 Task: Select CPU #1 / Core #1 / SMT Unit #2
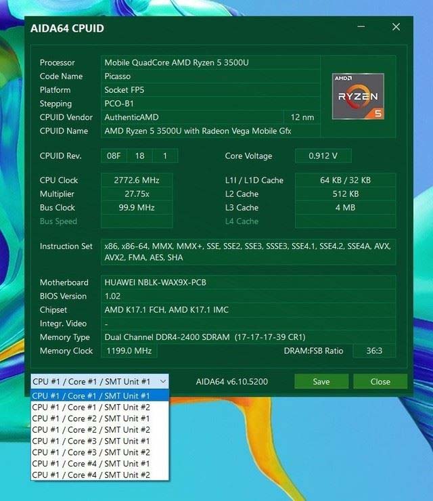pyautogui.click(x=99, y=408)
